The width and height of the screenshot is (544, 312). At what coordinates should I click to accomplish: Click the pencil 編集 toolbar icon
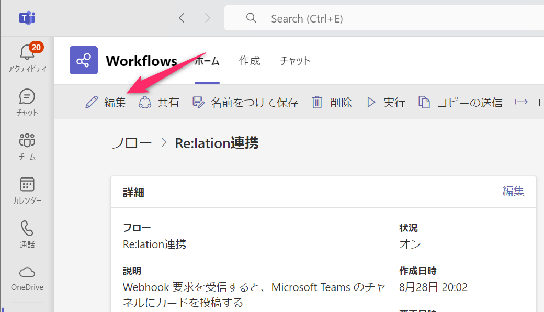coord(92,103)
